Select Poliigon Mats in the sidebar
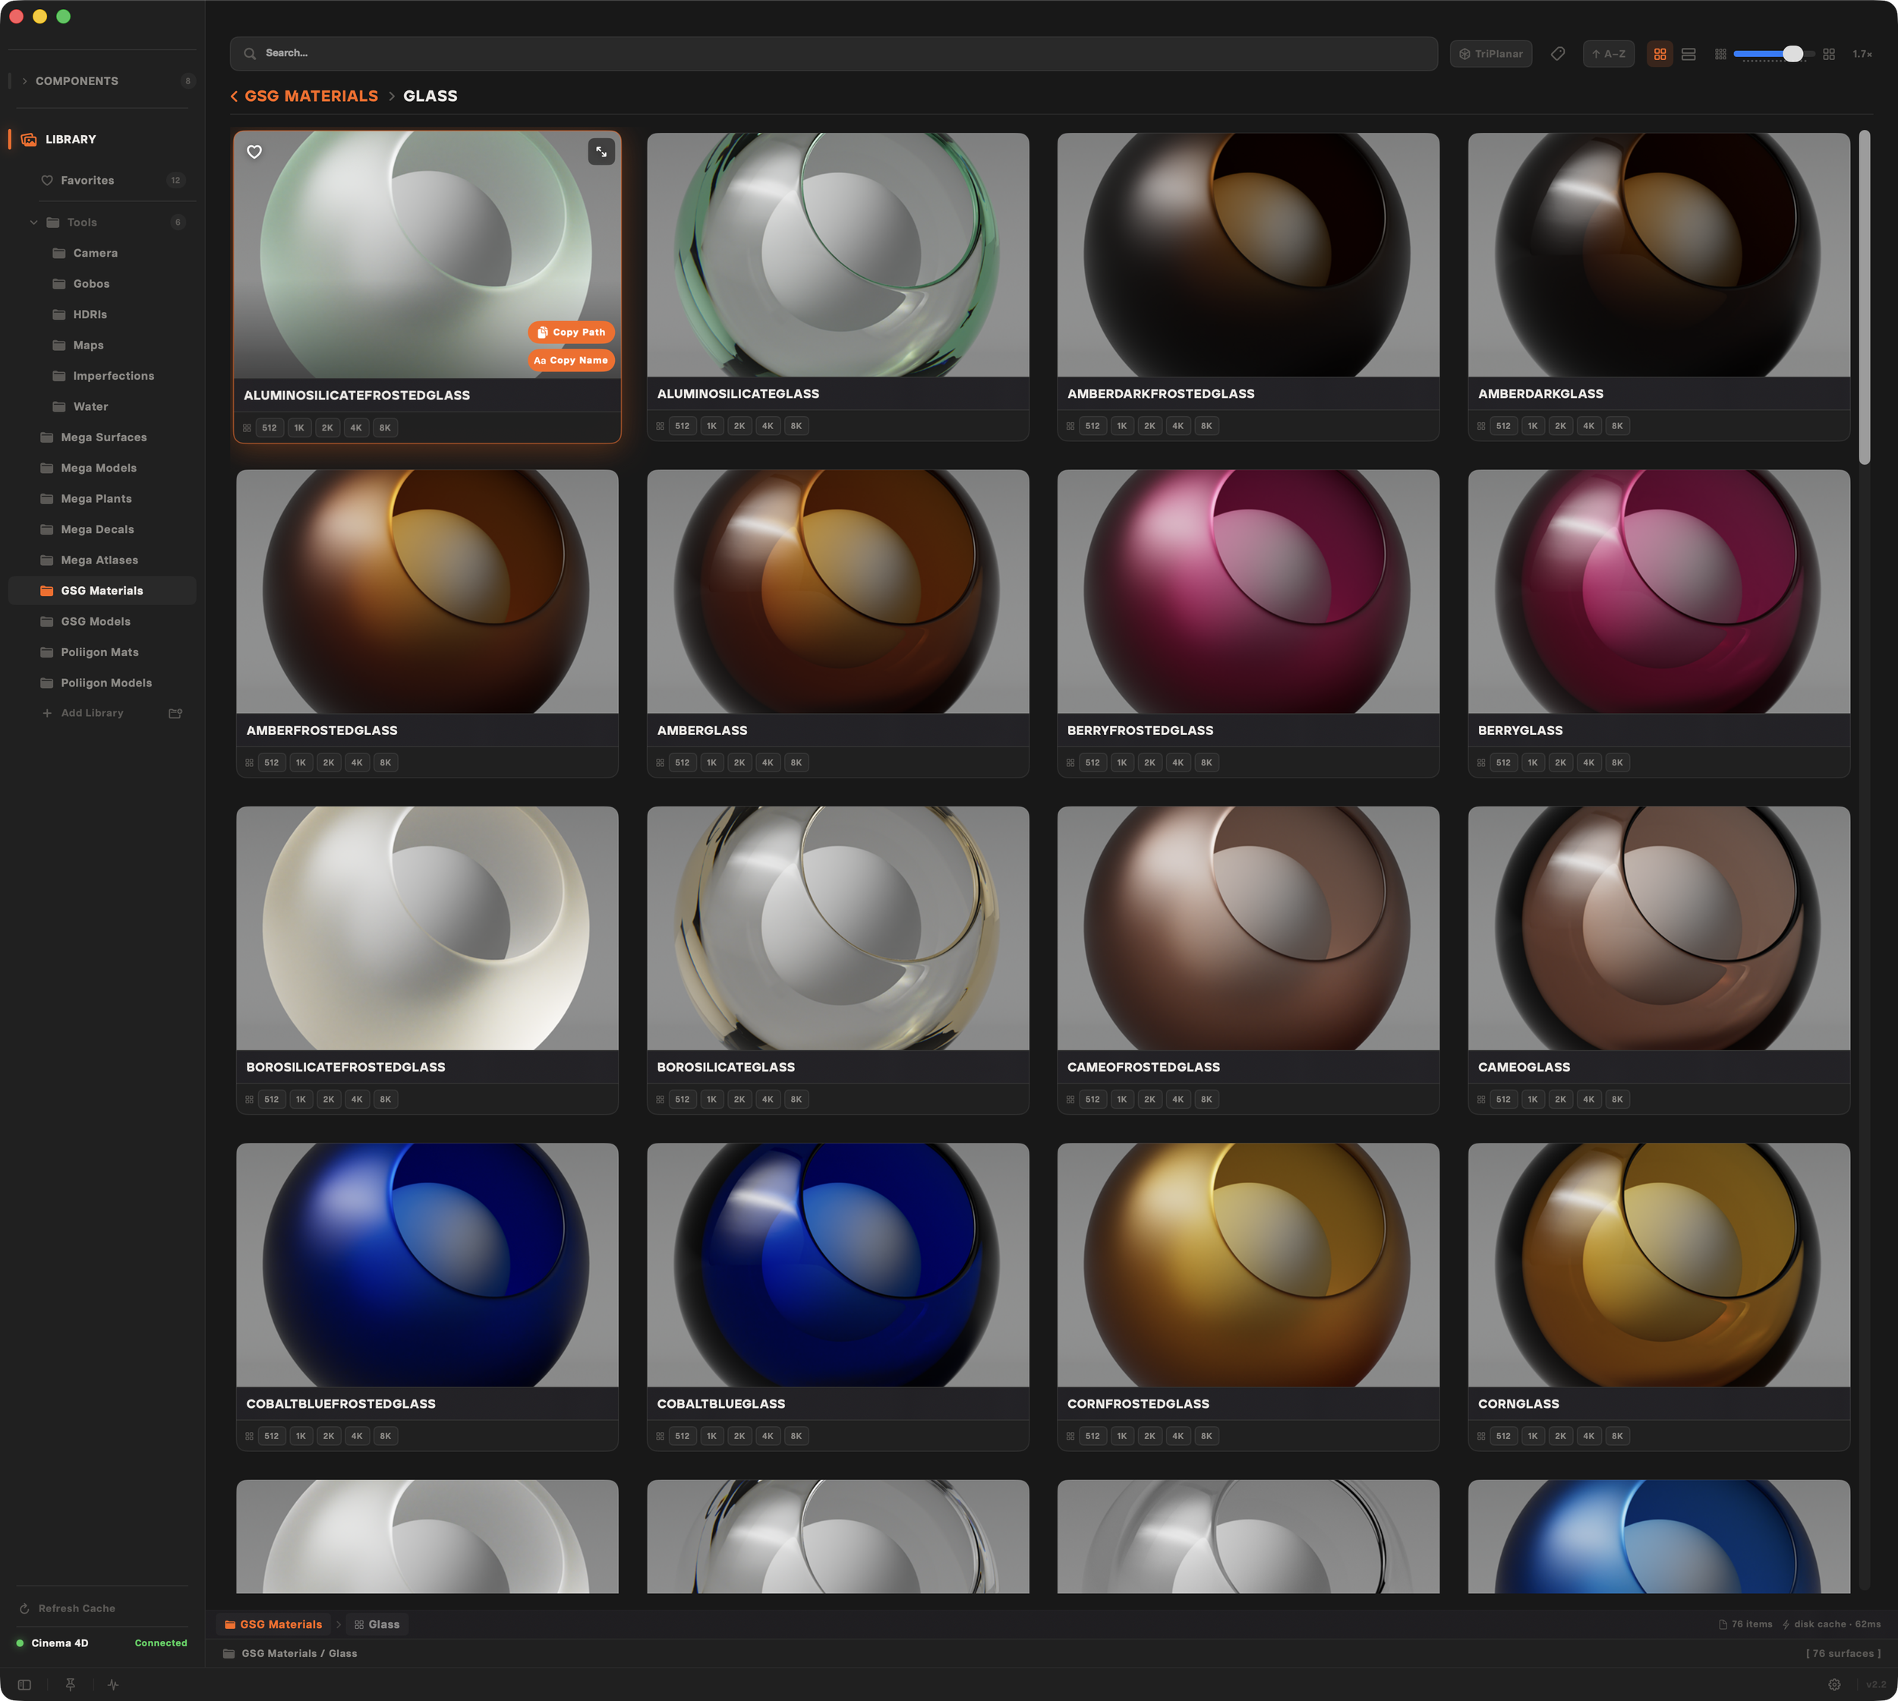Viewport: 1898px width, 1701px height. point(100,652)
